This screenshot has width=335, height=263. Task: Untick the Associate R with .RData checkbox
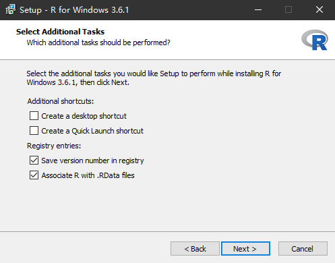[34, 175]
